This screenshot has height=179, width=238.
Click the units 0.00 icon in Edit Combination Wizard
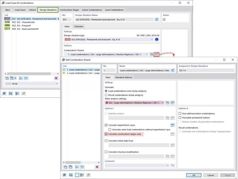click(71, 175)
